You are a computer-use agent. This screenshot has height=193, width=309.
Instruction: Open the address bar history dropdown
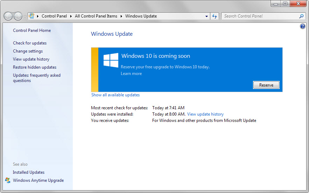pos(206,16)
